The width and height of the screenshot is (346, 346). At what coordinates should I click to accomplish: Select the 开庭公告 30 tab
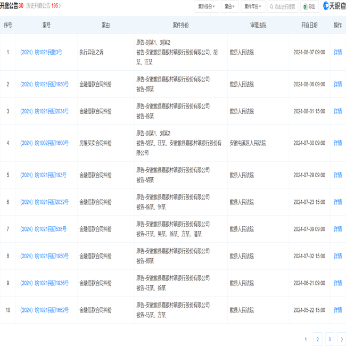tap(12, 6)
